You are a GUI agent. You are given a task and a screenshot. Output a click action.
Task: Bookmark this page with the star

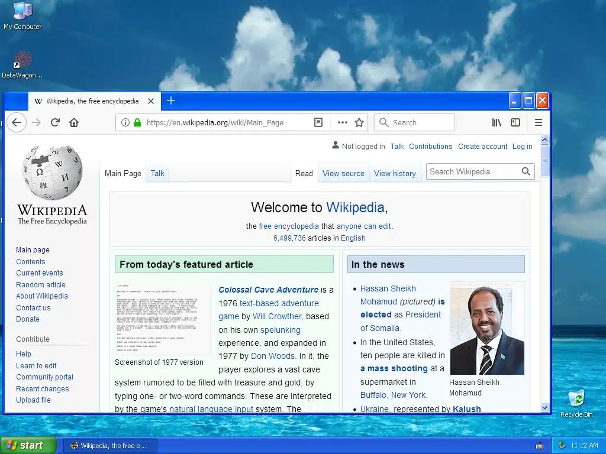coord(359,122)
